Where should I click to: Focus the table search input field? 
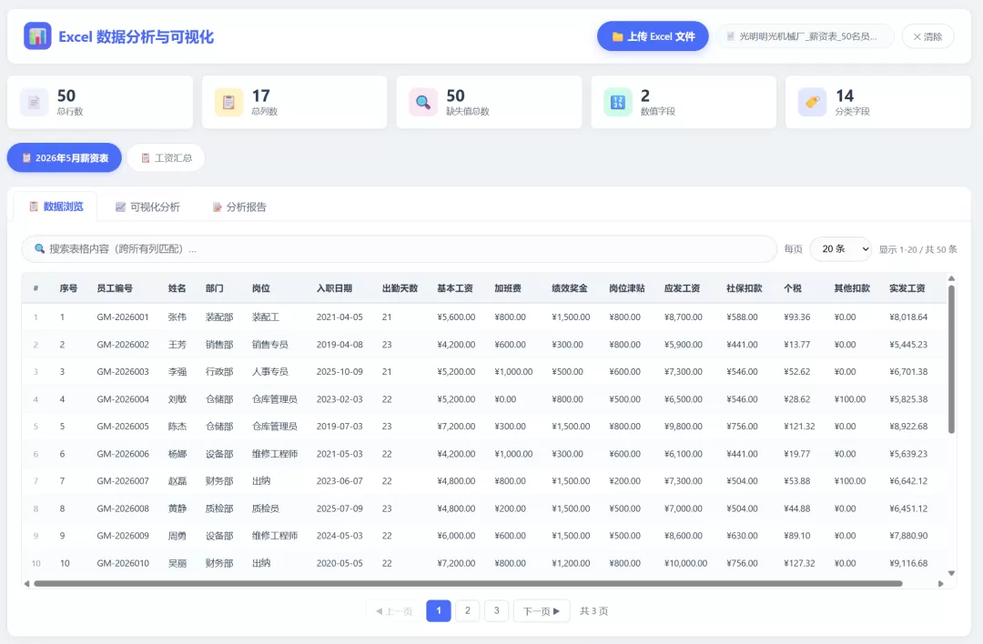400,248
